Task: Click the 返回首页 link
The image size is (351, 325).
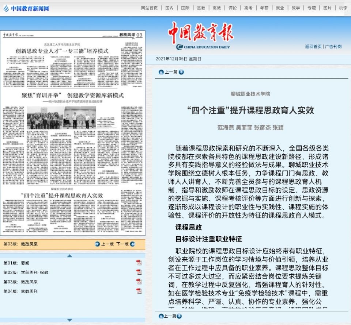Action: (x=313, y=46)
